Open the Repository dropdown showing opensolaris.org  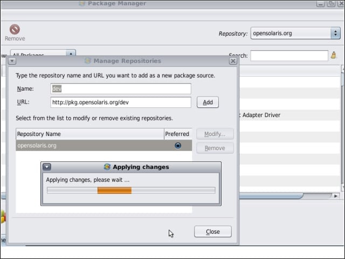[x=295, y=33]
